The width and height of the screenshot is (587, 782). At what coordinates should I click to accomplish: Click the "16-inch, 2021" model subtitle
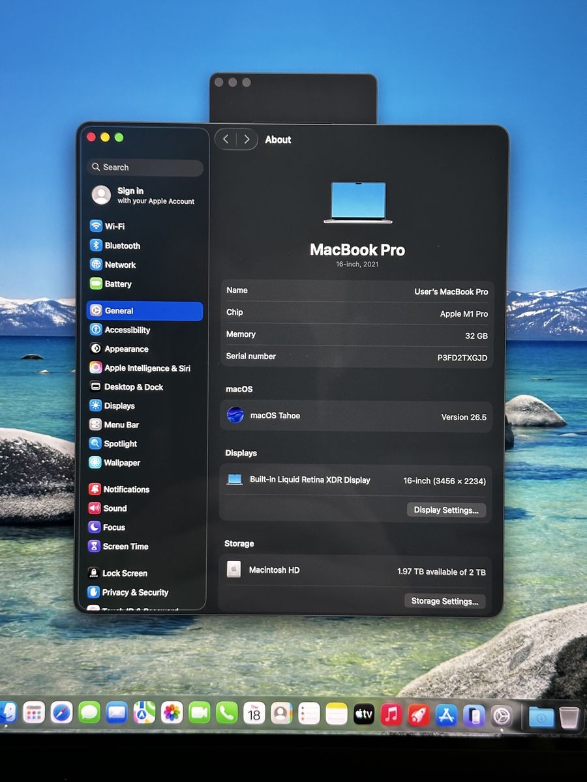(x=357, y=264)
